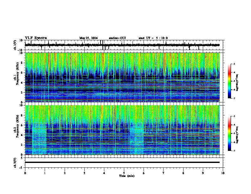Click the ch.2 spectrogram color bar
The height and width of the screenshot is (194, 251).
click(229, 133)
